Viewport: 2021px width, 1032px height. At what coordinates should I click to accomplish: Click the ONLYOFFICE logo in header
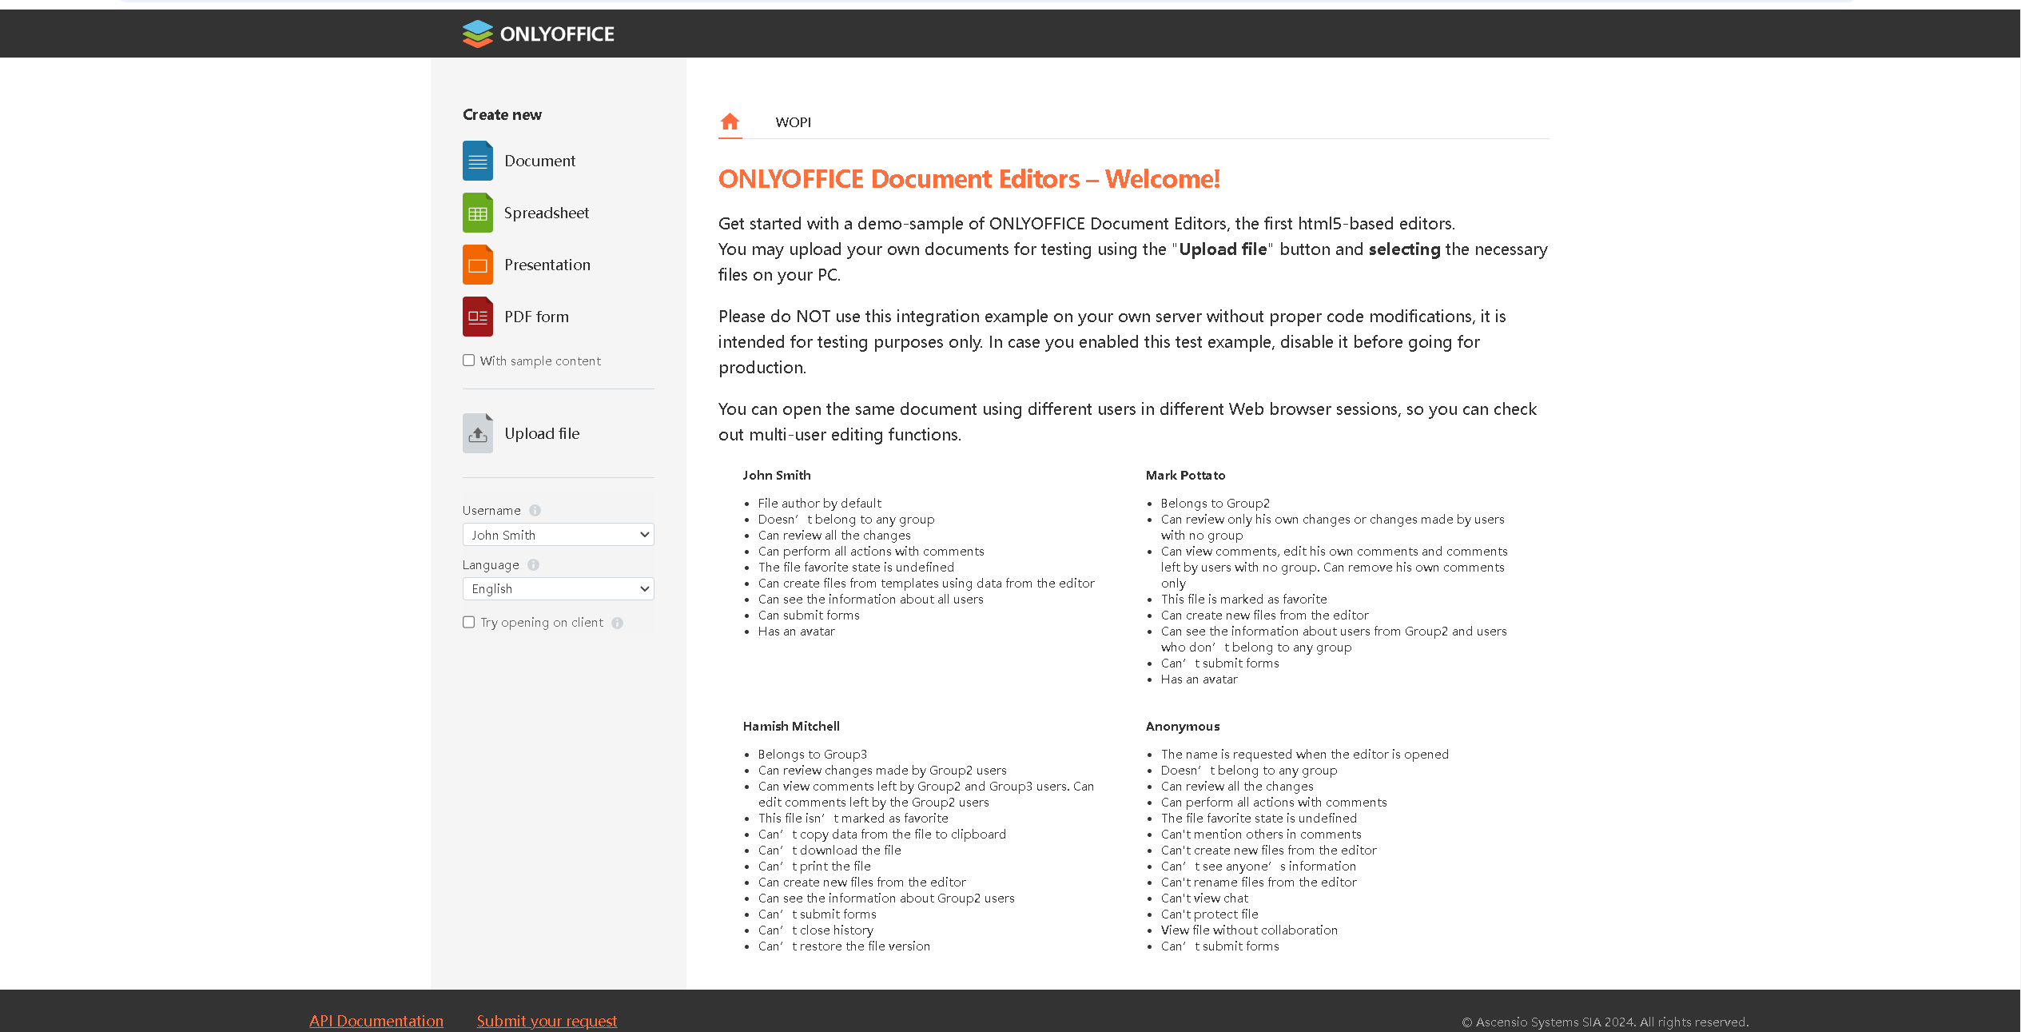point(538,34)
